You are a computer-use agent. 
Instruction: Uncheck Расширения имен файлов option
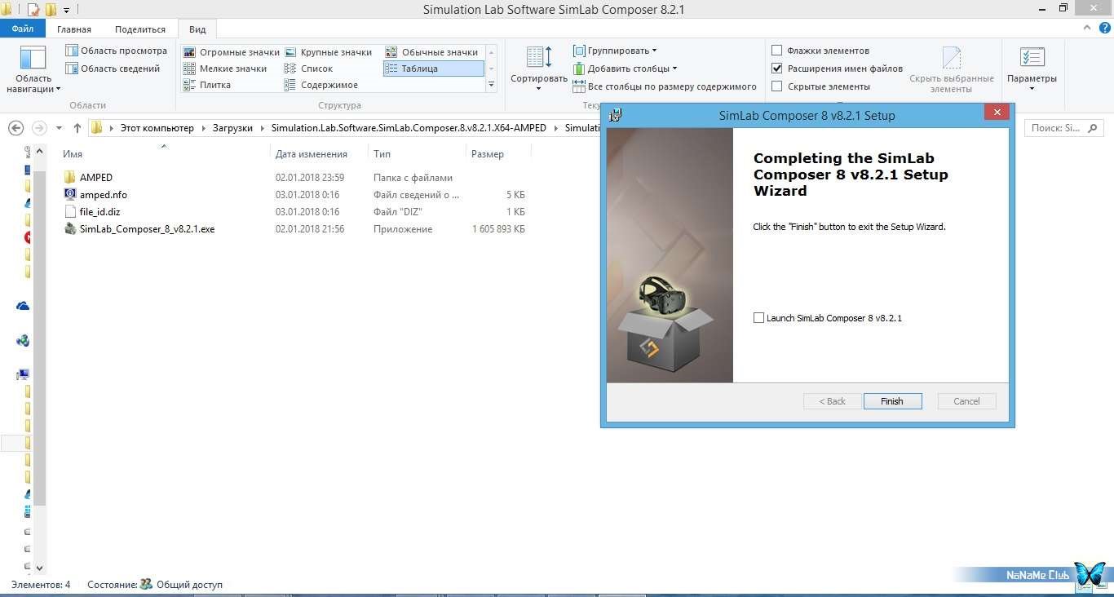tap(777, 69)
